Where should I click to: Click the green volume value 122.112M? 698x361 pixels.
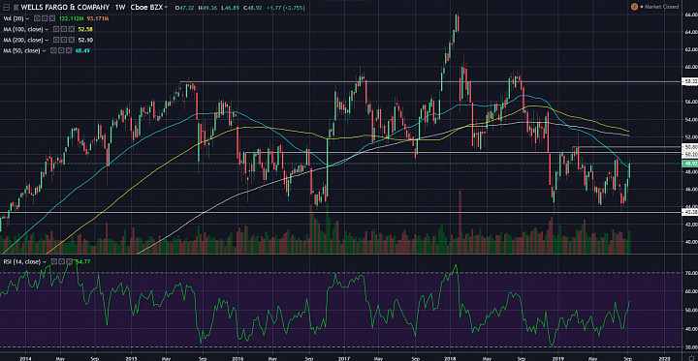[x=71, y=18]
